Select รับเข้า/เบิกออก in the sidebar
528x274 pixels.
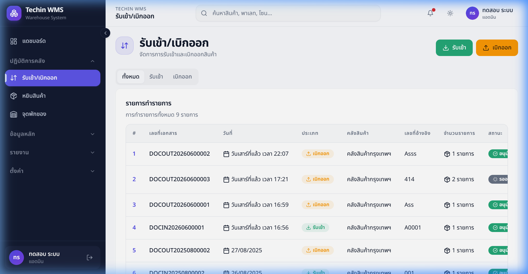(53, 78)
